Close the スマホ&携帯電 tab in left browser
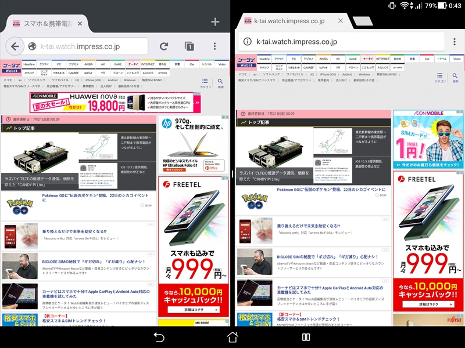This screenshot has height=348, width=465. tap(80, 24)
